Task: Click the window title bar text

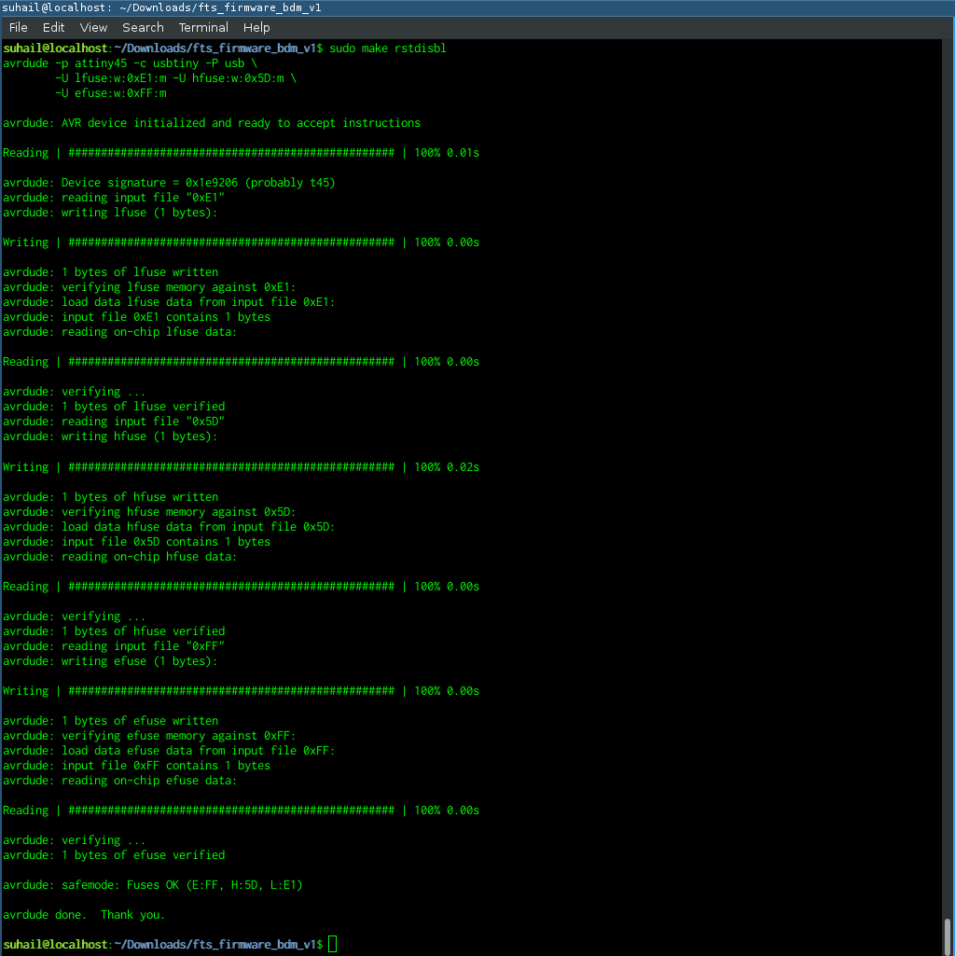Action: (162, 7)
